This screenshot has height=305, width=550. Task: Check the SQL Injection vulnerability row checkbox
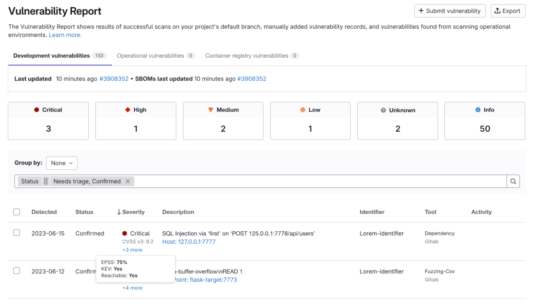[x=17, y=232]
